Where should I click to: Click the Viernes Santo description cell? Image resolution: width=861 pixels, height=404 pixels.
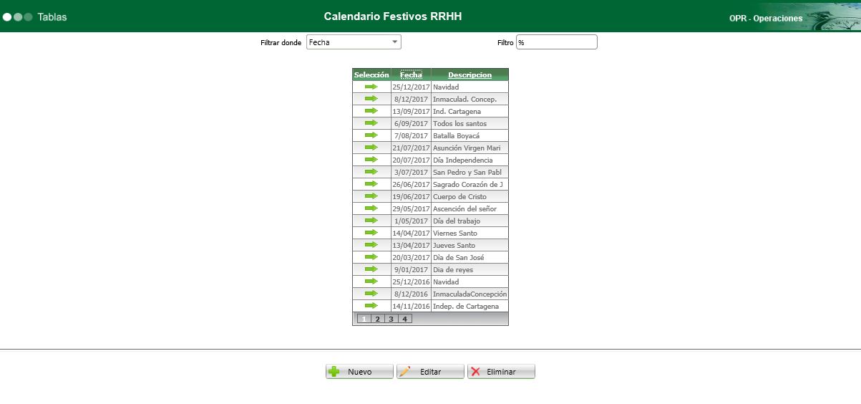tap(470, 233)
